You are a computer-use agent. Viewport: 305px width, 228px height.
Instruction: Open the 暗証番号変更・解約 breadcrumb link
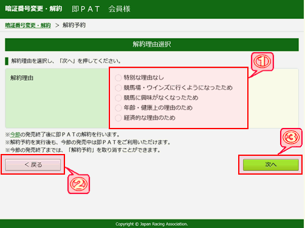point(28,25)
